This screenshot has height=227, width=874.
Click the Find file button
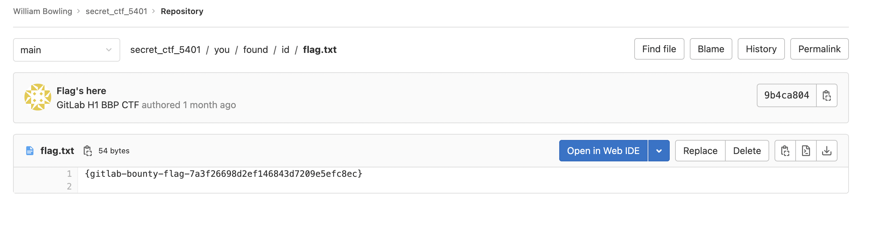659,49
